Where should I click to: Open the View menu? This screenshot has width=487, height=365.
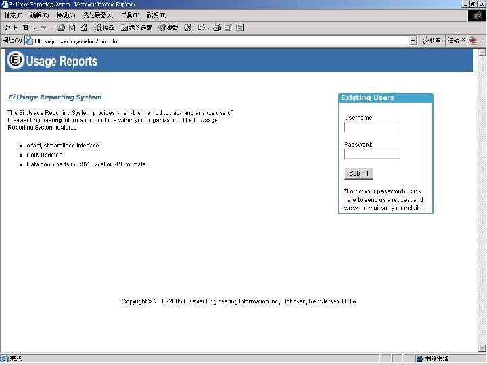[66, 15]
